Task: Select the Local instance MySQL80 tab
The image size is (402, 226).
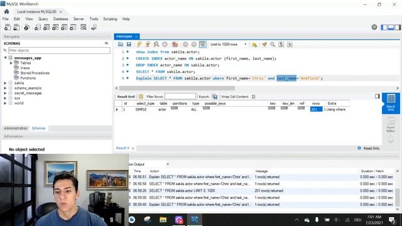Action: click(x=36, y=12)
